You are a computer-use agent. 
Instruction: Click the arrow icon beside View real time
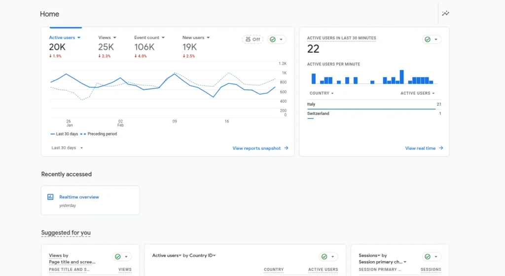[x=441, y=148]
